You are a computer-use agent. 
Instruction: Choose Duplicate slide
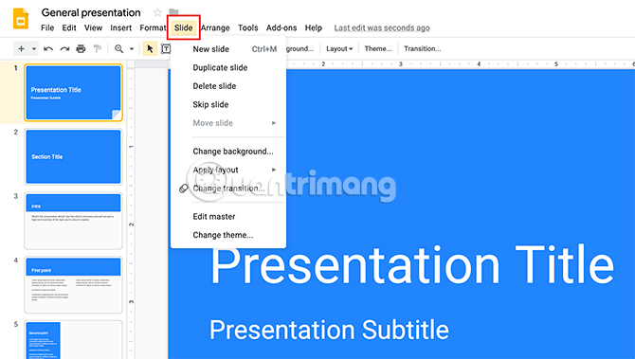pyautogui.click(x=228, y=67)
